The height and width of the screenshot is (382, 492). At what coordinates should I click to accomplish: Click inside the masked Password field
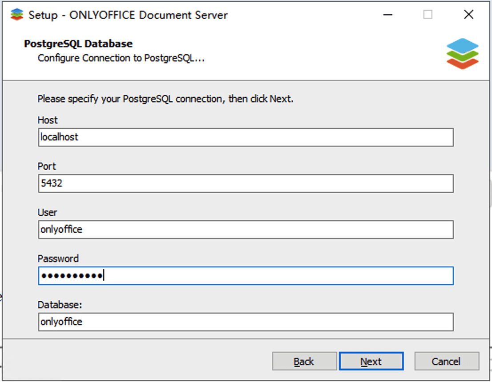(x=246, y=276)
